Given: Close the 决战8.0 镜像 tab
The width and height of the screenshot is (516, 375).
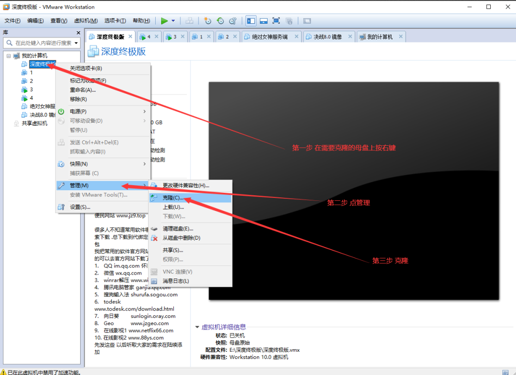Looking at the screenshot, I should [x=350, y=36].
